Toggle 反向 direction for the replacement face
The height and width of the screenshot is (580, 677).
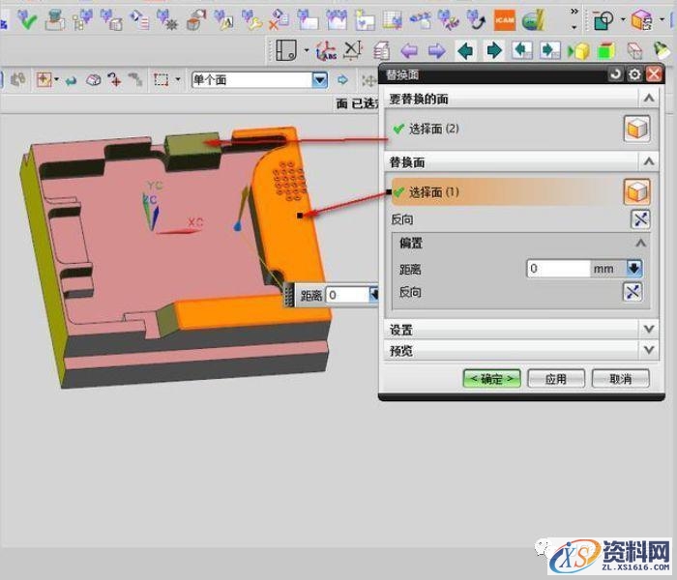(639, 219)
